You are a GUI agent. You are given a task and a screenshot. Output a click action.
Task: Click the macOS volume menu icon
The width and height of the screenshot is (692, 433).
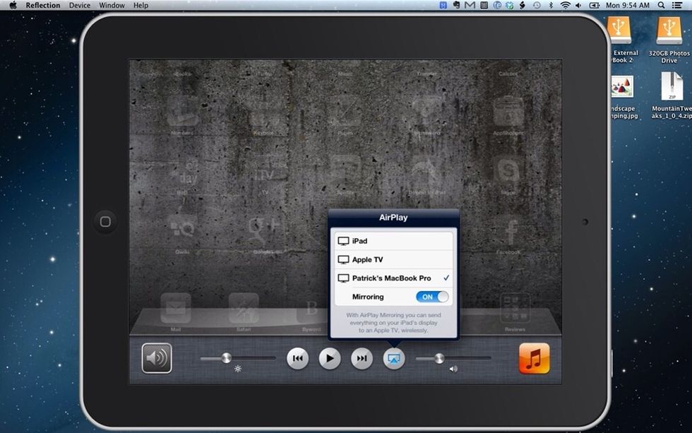click(578, 5)
